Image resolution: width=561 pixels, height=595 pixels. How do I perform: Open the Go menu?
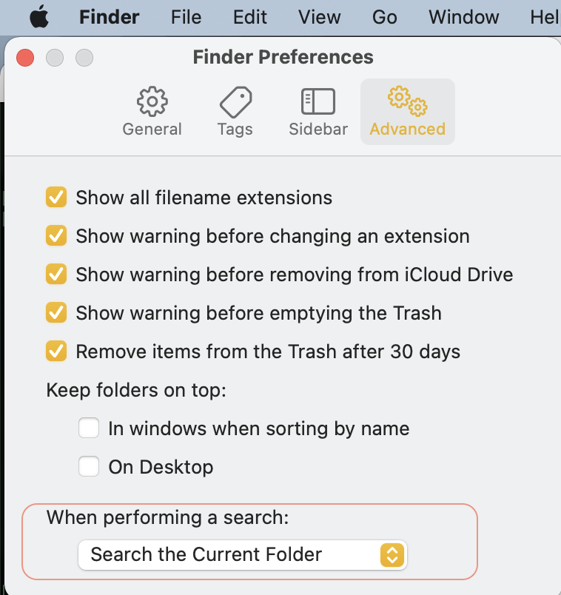click(x=385, y=17)
